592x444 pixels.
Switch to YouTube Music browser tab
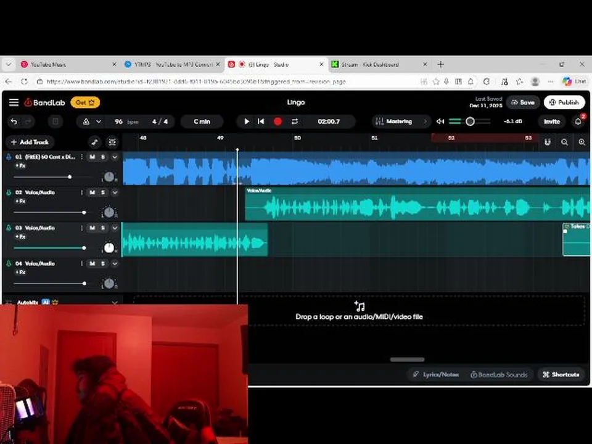coord(68,65)
